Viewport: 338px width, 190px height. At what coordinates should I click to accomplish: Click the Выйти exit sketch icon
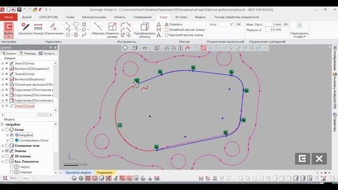point(8,27)
